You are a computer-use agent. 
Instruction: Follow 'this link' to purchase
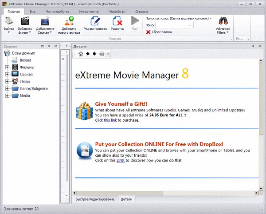(110, 120)
